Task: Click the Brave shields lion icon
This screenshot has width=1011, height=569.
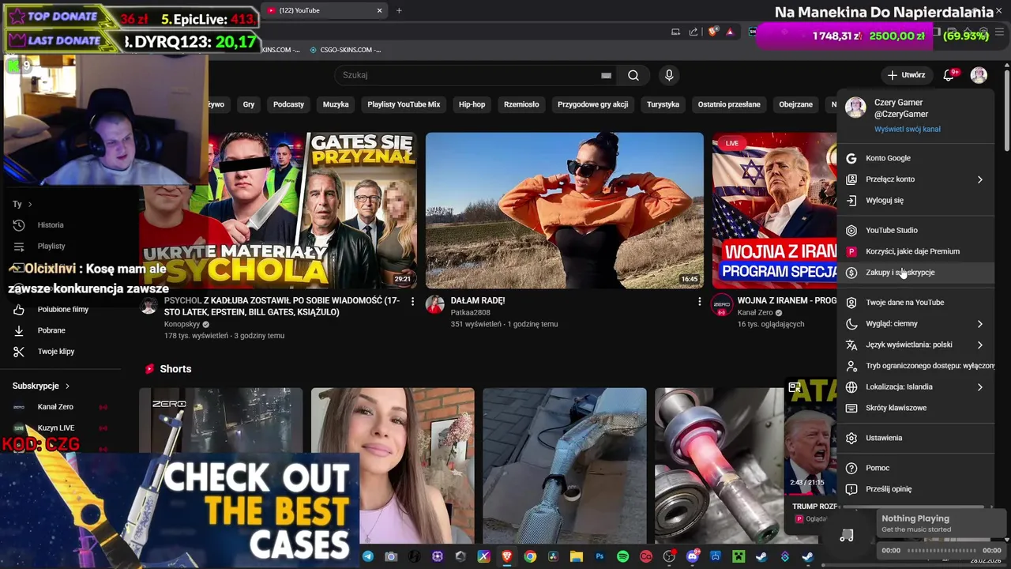Action: [x=713, y=32]
